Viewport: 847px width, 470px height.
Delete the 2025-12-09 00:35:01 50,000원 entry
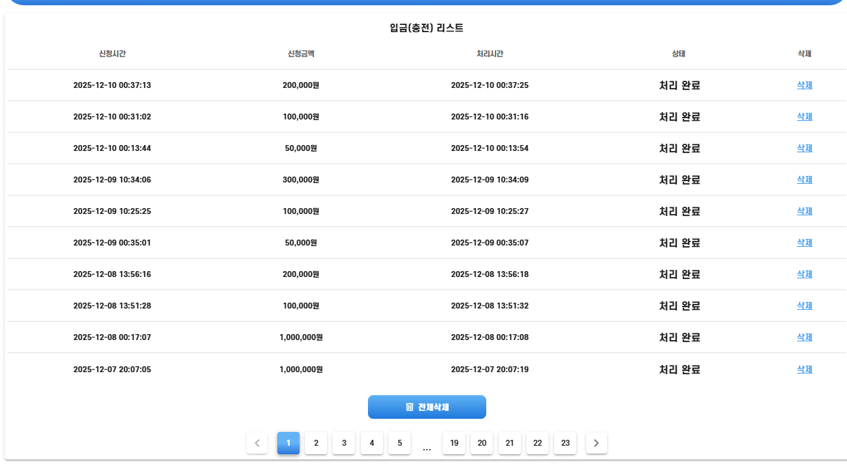pos(804,243)
